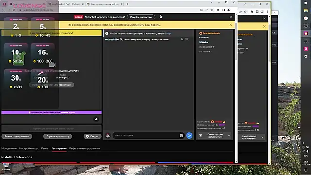Click the info icon in chat notice

tap(107, 34)
